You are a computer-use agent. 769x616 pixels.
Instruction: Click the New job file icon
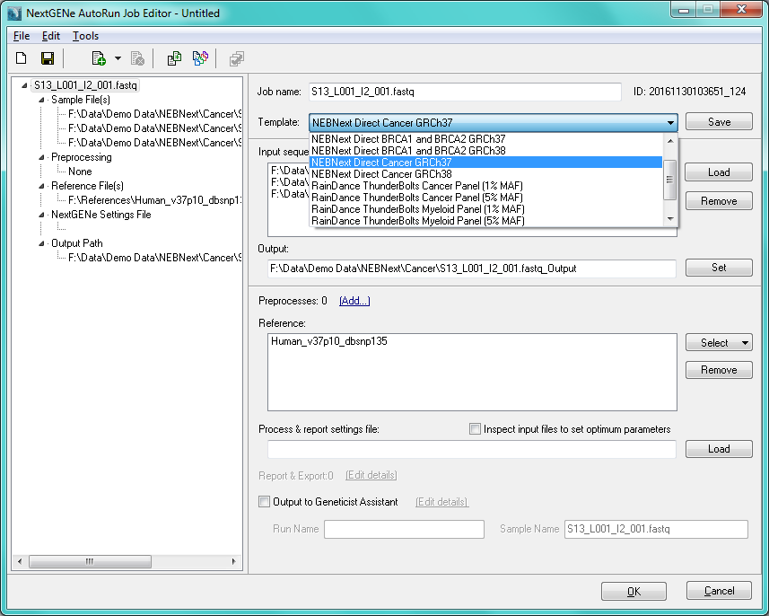[22, 58]
